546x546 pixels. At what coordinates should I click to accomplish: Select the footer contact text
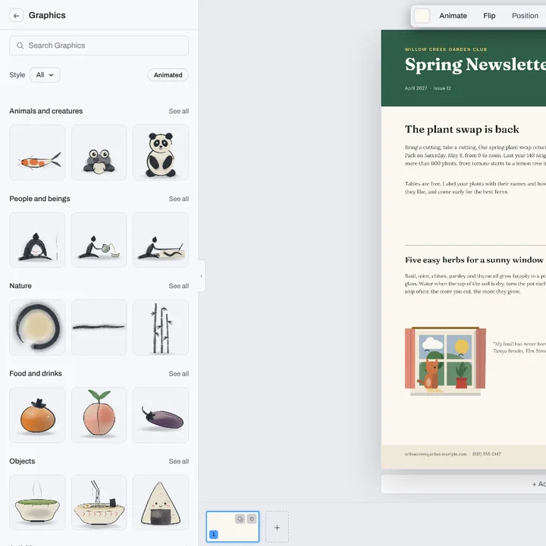(453, 454)
